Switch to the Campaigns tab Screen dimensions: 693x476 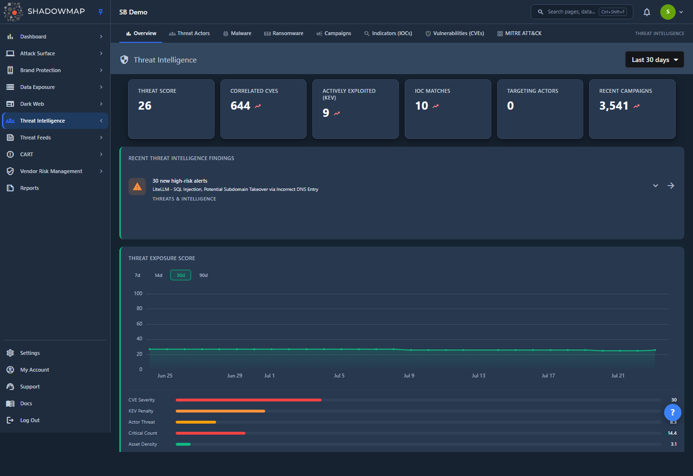pos(334,33)
